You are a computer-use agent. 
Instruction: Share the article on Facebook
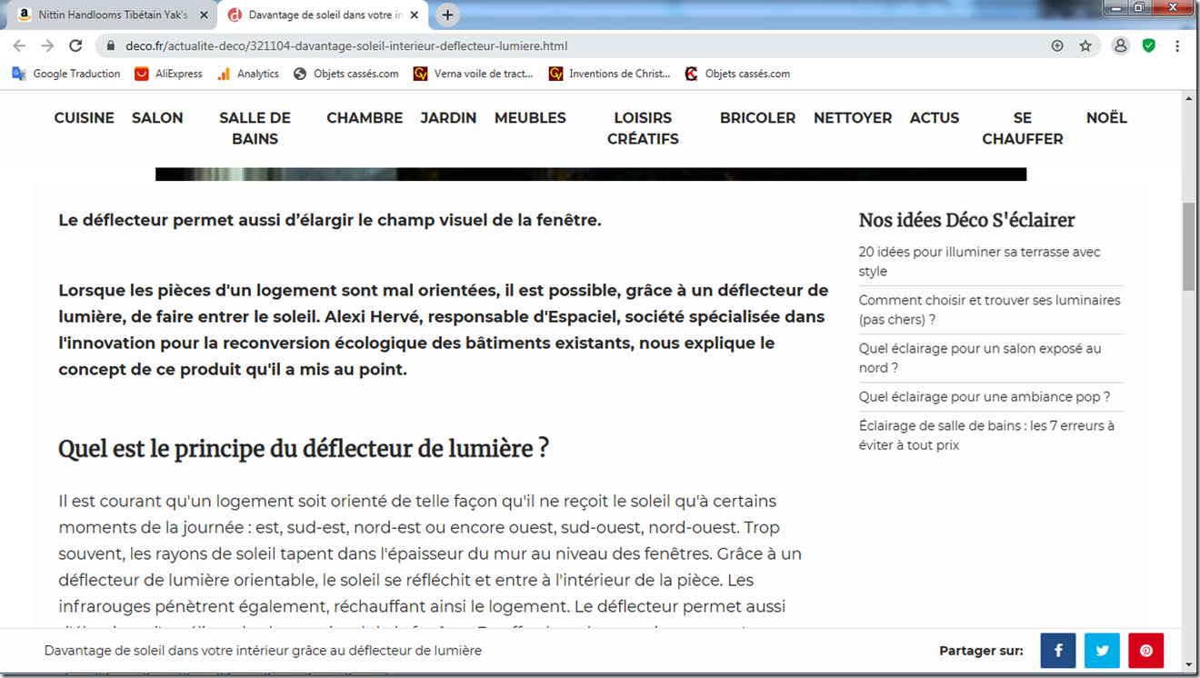tap(1058, 651)
